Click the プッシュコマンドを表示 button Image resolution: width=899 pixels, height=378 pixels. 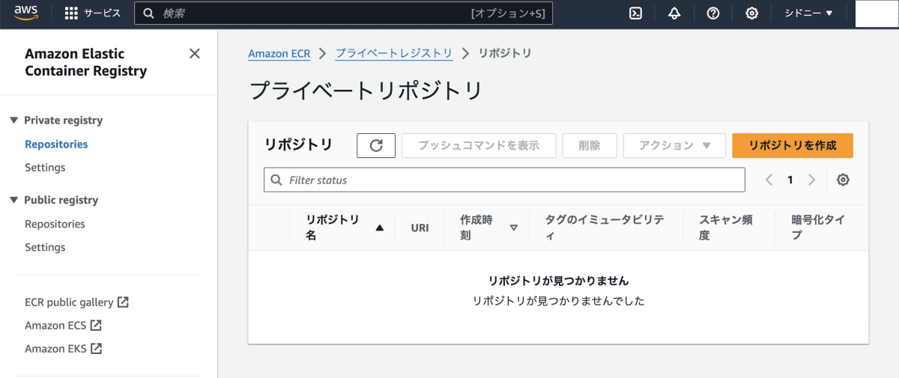[x=479, y=145]
